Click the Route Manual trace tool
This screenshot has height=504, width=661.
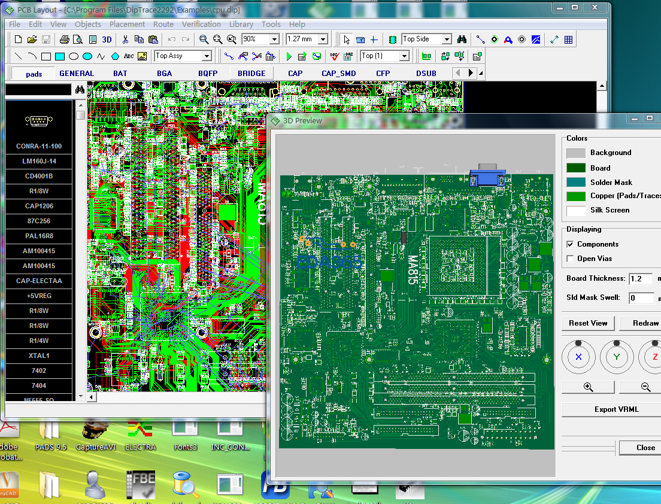[229, 56]
